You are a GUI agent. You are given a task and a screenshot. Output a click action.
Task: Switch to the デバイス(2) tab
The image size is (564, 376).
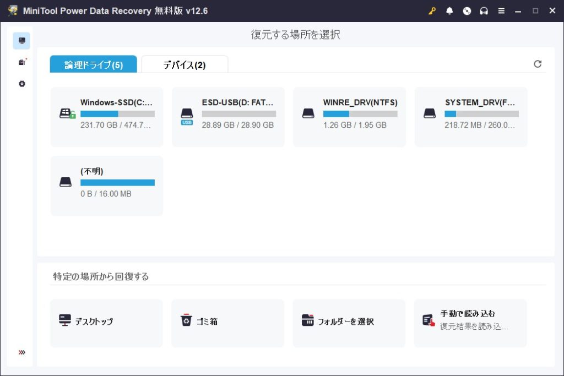point(185,65)
